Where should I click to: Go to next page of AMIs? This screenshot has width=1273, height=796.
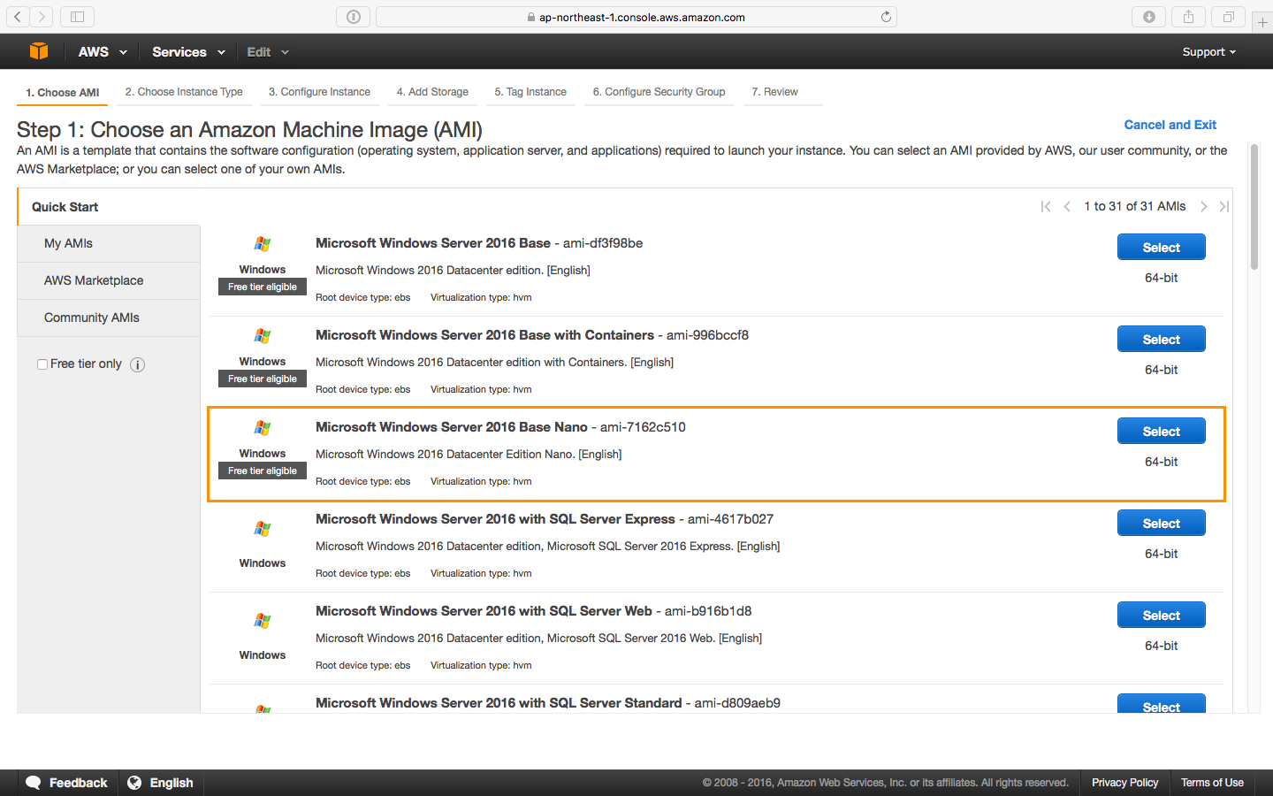click(x=1203, y=206)
